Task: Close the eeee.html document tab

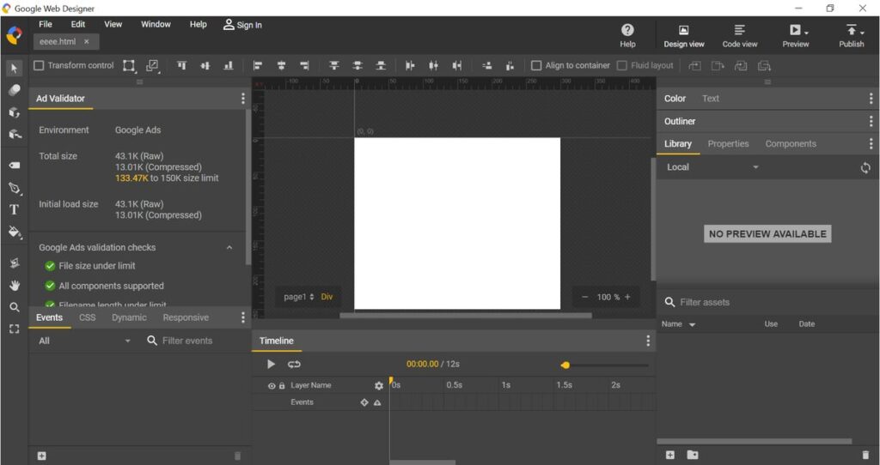Action: click(x=87, y=41)
